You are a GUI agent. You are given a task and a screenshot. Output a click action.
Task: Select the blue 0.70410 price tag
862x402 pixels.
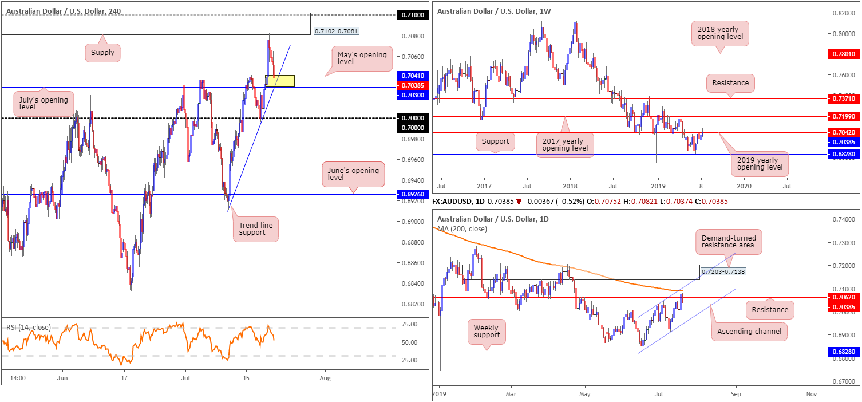pyautogui.click(x=413, y=76)
